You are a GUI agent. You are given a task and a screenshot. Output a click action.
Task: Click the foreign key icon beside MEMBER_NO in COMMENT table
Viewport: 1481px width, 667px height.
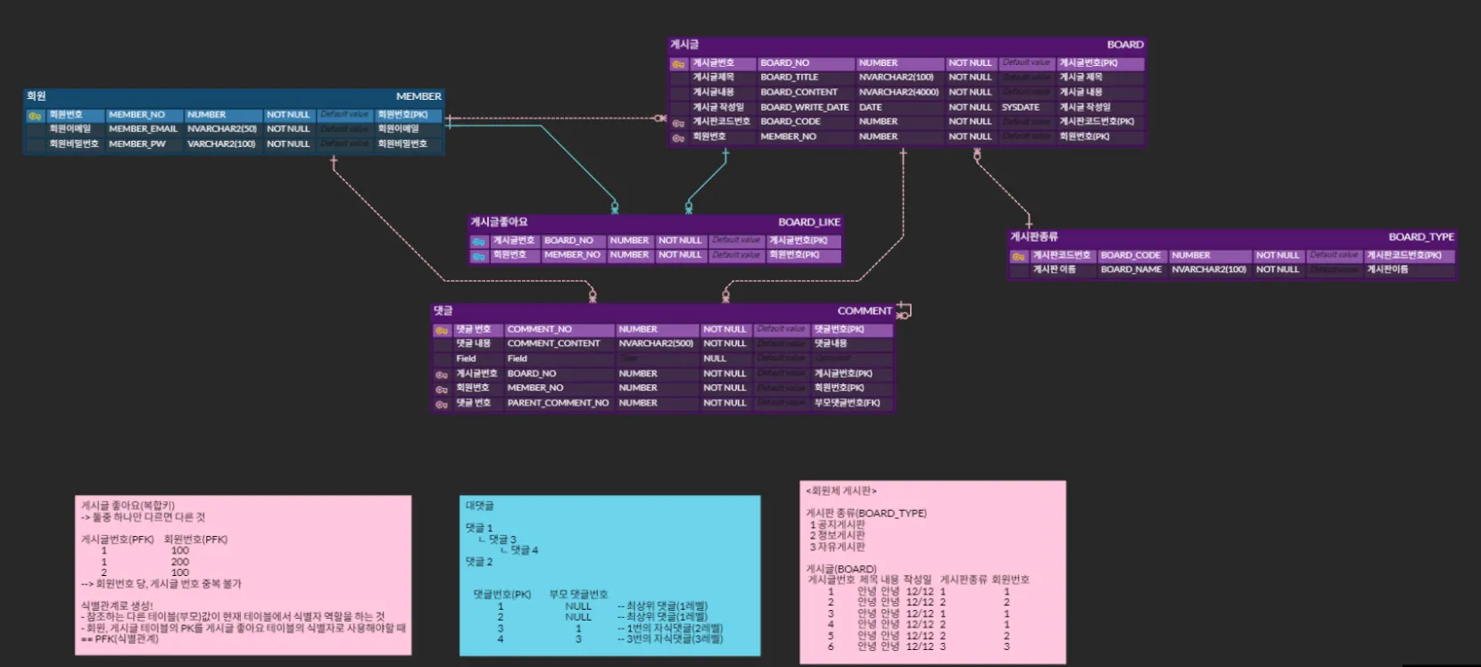[x=442, y=389]
